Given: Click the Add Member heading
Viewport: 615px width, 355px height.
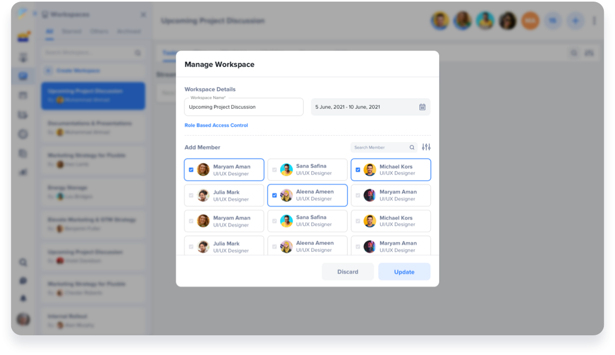Looking at the screenshot, I should 203,147.
